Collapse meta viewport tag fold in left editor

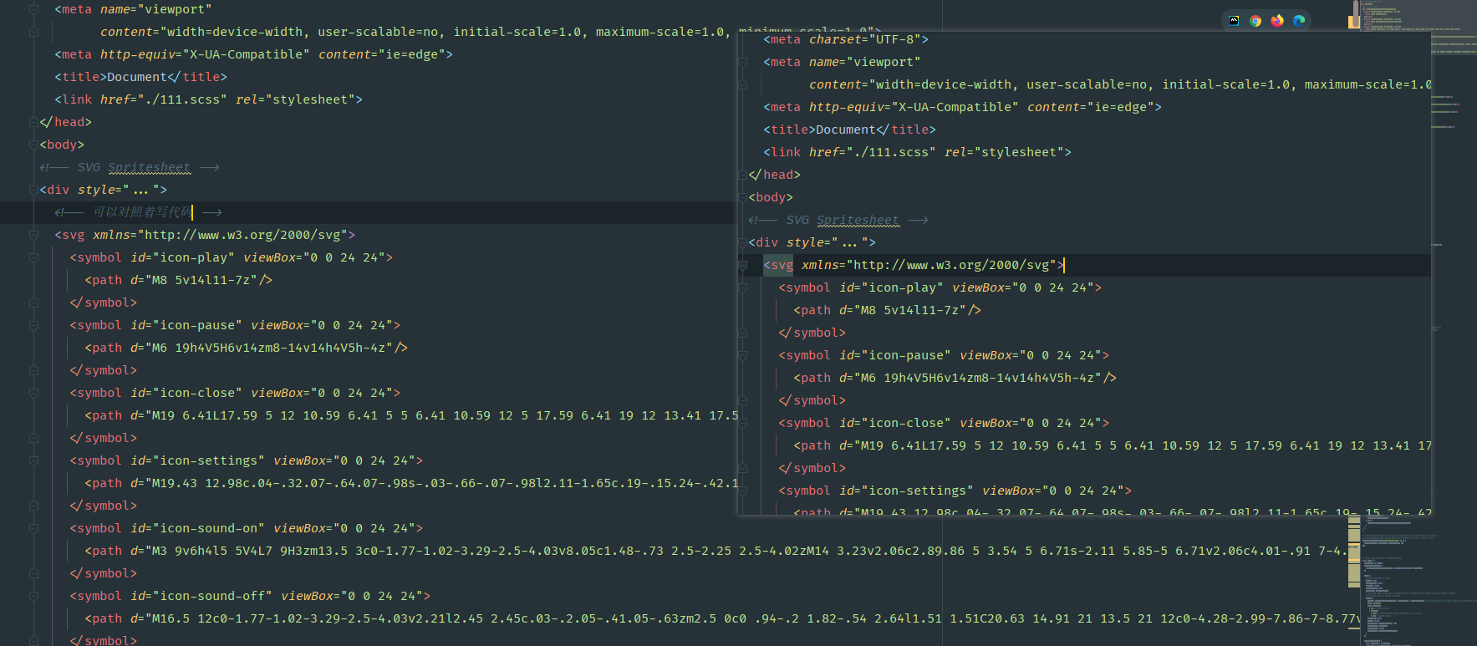coord(34,9)
